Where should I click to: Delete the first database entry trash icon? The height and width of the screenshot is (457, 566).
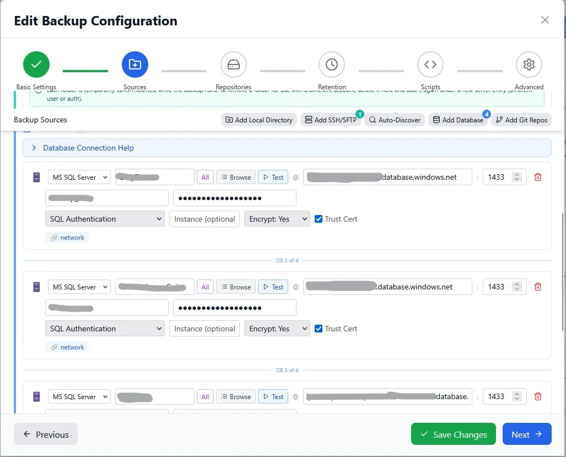538,178
